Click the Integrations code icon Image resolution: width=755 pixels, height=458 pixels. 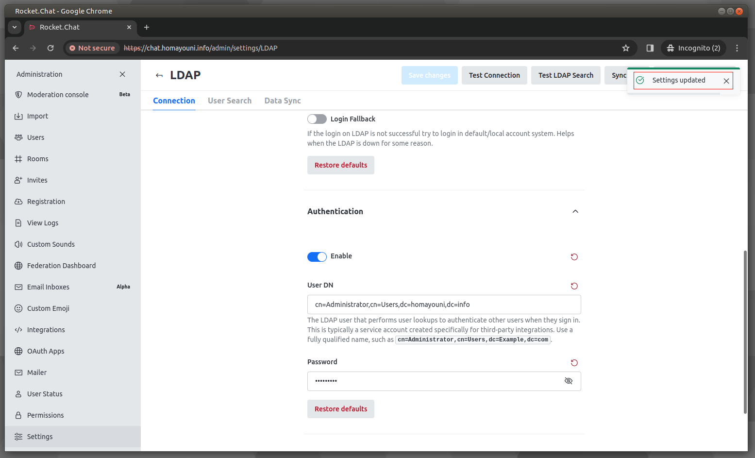click(18, 330)
